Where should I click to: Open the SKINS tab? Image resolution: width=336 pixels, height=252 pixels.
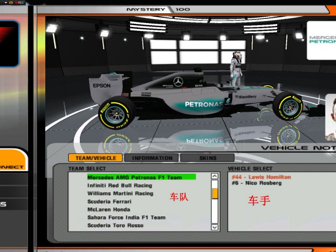point(207,158)
